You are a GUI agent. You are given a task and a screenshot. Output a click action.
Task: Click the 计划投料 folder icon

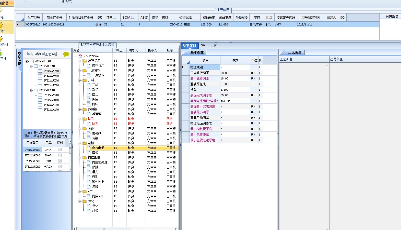coord(85,70)
